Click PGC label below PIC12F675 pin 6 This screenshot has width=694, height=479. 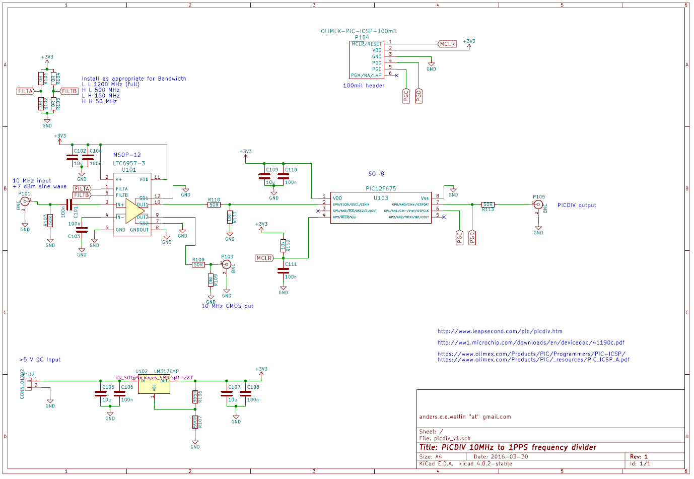(x=459, y=237)
